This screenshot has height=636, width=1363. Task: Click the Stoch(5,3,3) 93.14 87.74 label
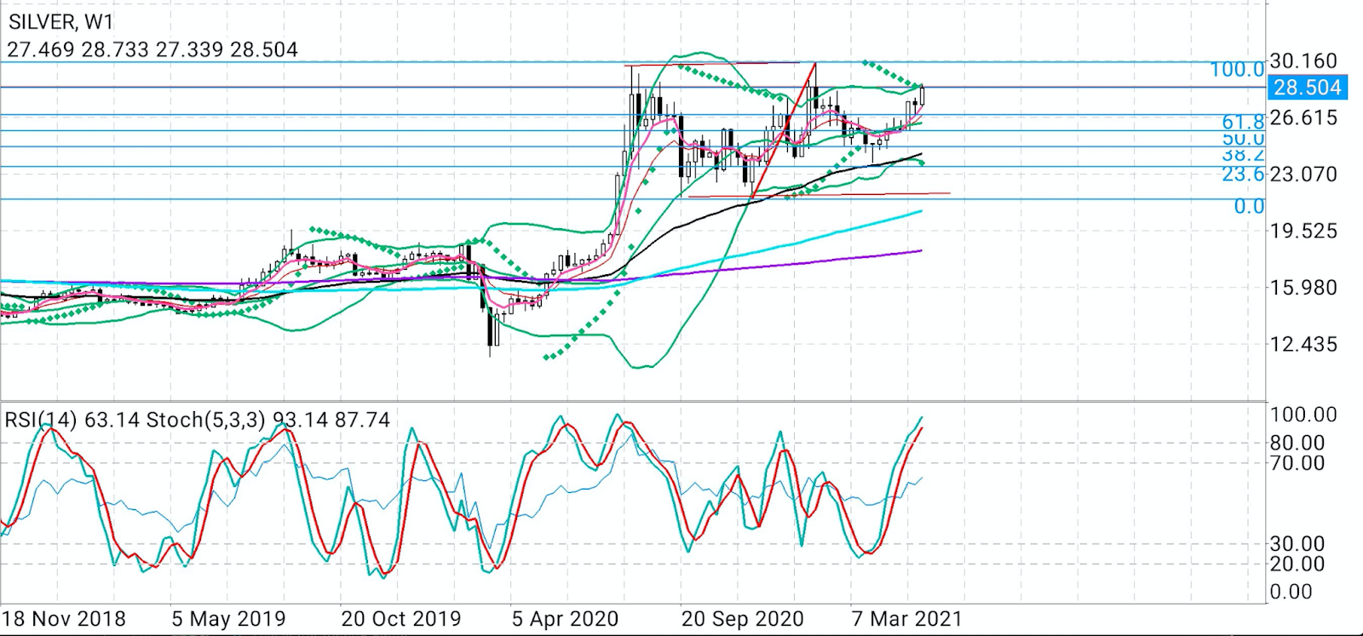pos(268,420)
